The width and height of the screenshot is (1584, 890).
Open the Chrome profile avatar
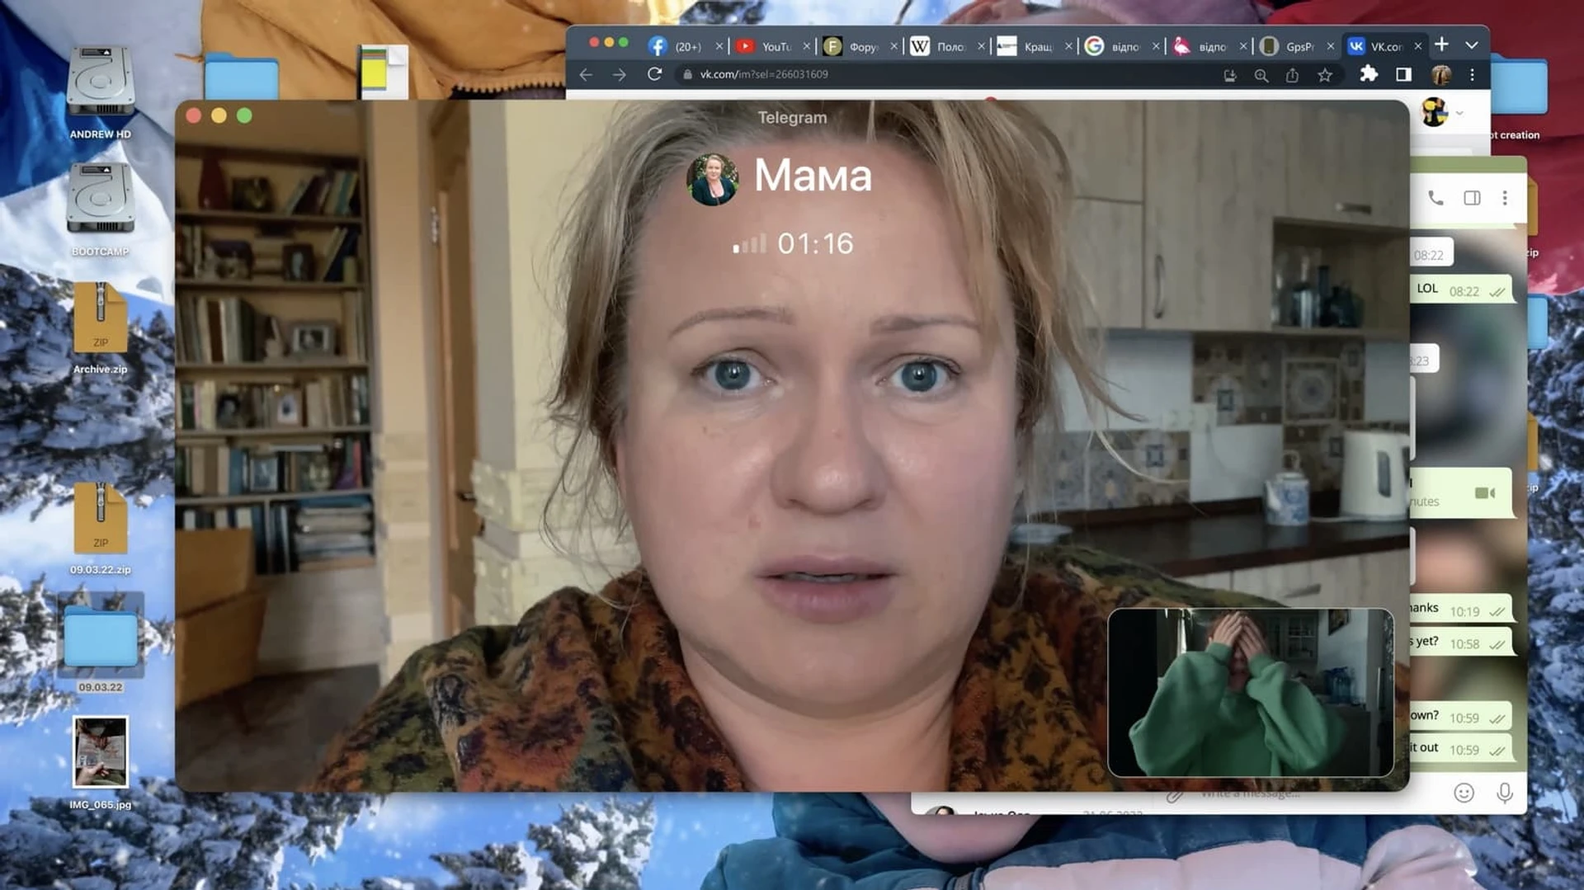click(x=1441, y=74)
